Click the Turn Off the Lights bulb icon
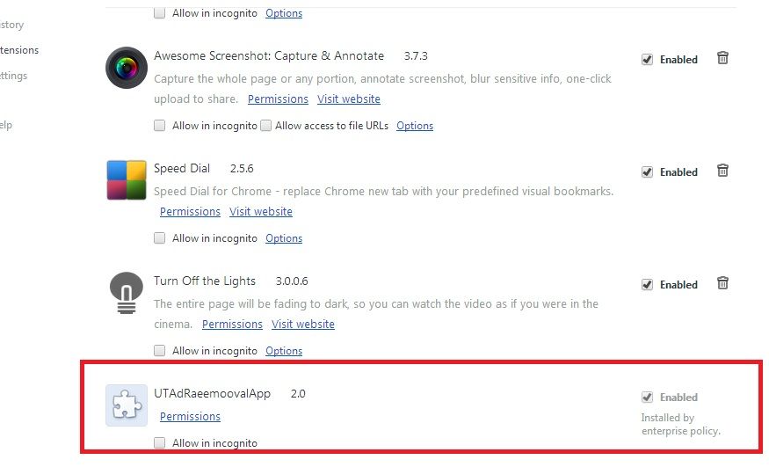This screenshot has height=467, width=769. tap(127, 293)
